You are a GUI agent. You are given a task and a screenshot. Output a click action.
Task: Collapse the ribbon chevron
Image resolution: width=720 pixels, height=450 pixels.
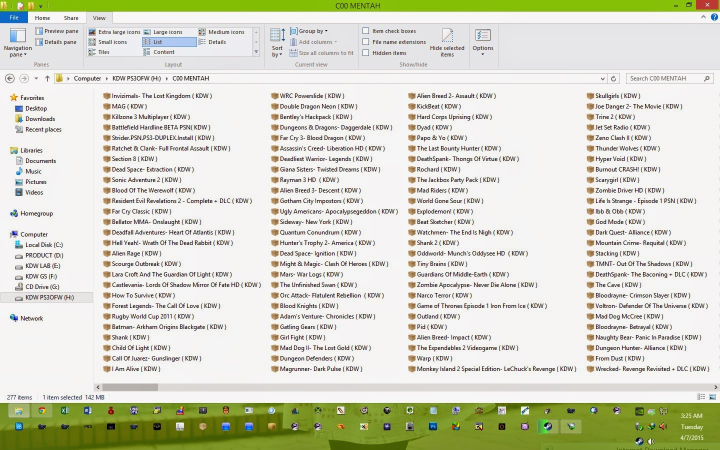pos(703,17)
